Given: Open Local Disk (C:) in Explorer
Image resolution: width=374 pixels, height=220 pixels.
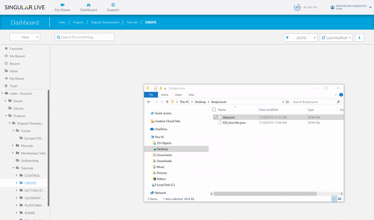Looking at the screenshot, I should (165, 185).
